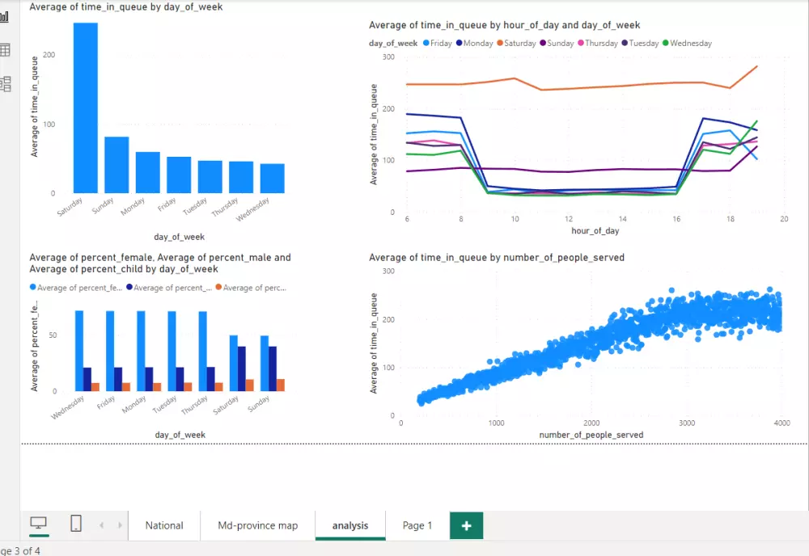The height and width of the screenshot is (556, 809).
Task: Open the National tab
Action: click(x=164, y=525)
